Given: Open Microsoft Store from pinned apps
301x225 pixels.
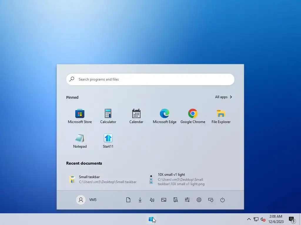Looking at the screenshot, I should coord(80,116).
